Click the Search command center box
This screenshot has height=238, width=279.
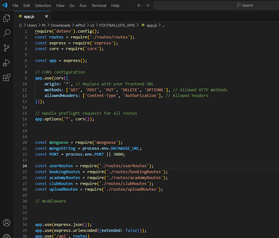(216, 5)
